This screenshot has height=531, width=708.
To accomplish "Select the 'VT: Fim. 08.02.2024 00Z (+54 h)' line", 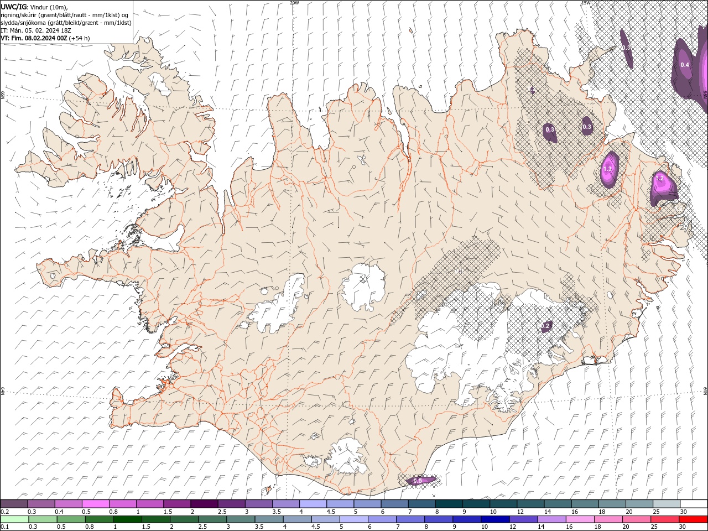I will pyautogui.click(x=45, y=38).
